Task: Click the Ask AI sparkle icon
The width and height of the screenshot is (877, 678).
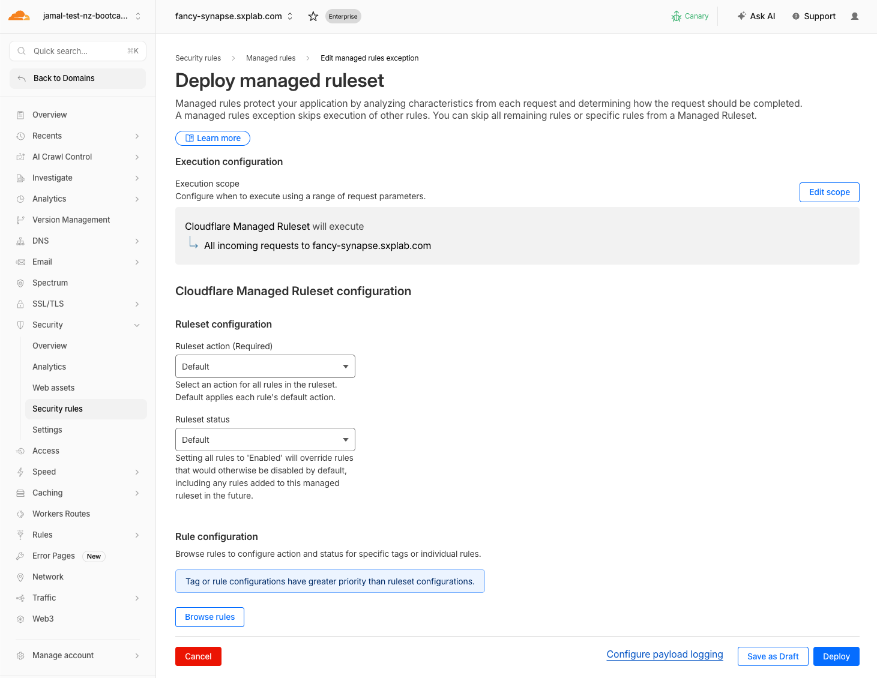Action: tap(742, 16)
